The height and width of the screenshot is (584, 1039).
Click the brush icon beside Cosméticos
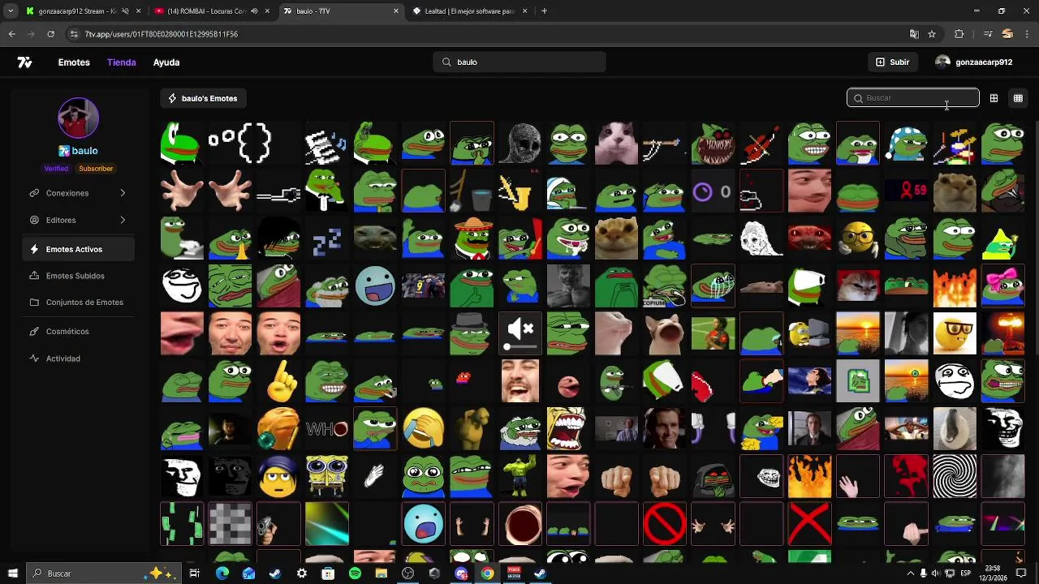(x=34, y=332)
